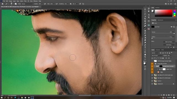Open the brush settings panel icon
The width and height of the screenshot is (177, 99).
click(16, 4)
